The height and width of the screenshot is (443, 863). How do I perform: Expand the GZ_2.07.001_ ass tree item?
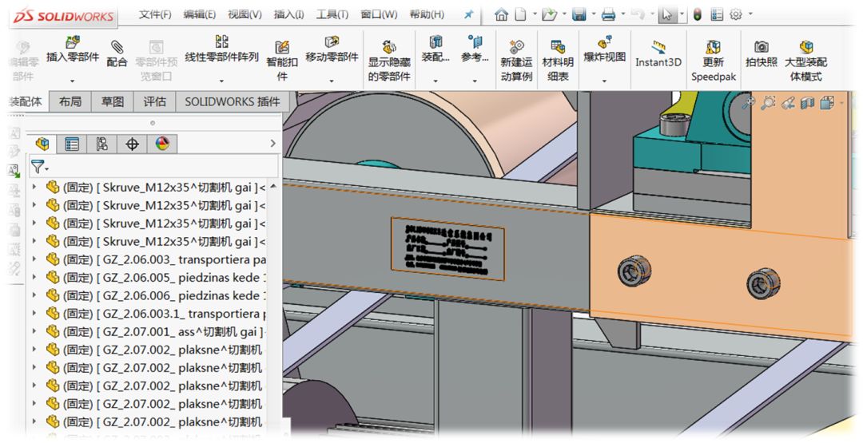[x=35, y=331]
